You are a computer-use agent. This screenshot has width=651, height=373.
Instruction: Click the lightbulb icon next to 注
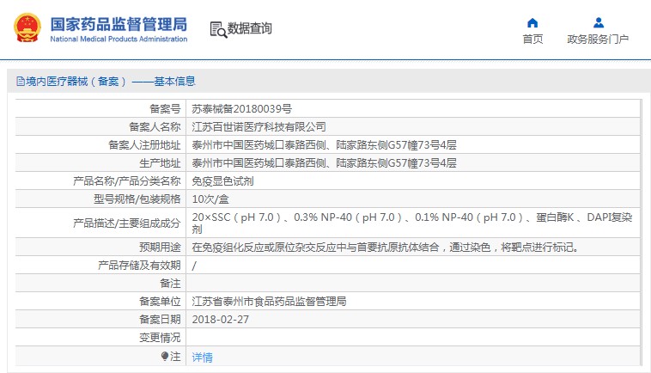pos(164,357)
